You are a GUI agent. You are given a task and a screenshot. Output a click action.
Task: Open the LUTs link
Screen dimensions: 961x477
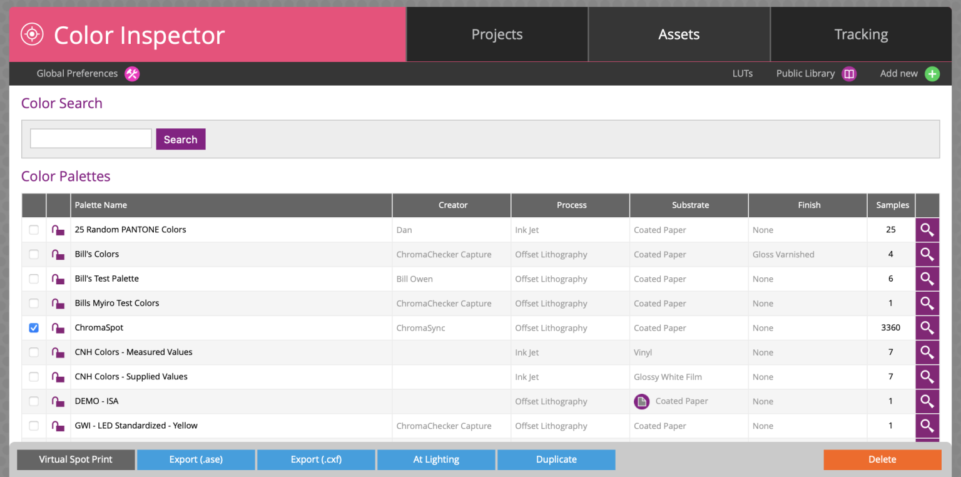pos(742,74)
